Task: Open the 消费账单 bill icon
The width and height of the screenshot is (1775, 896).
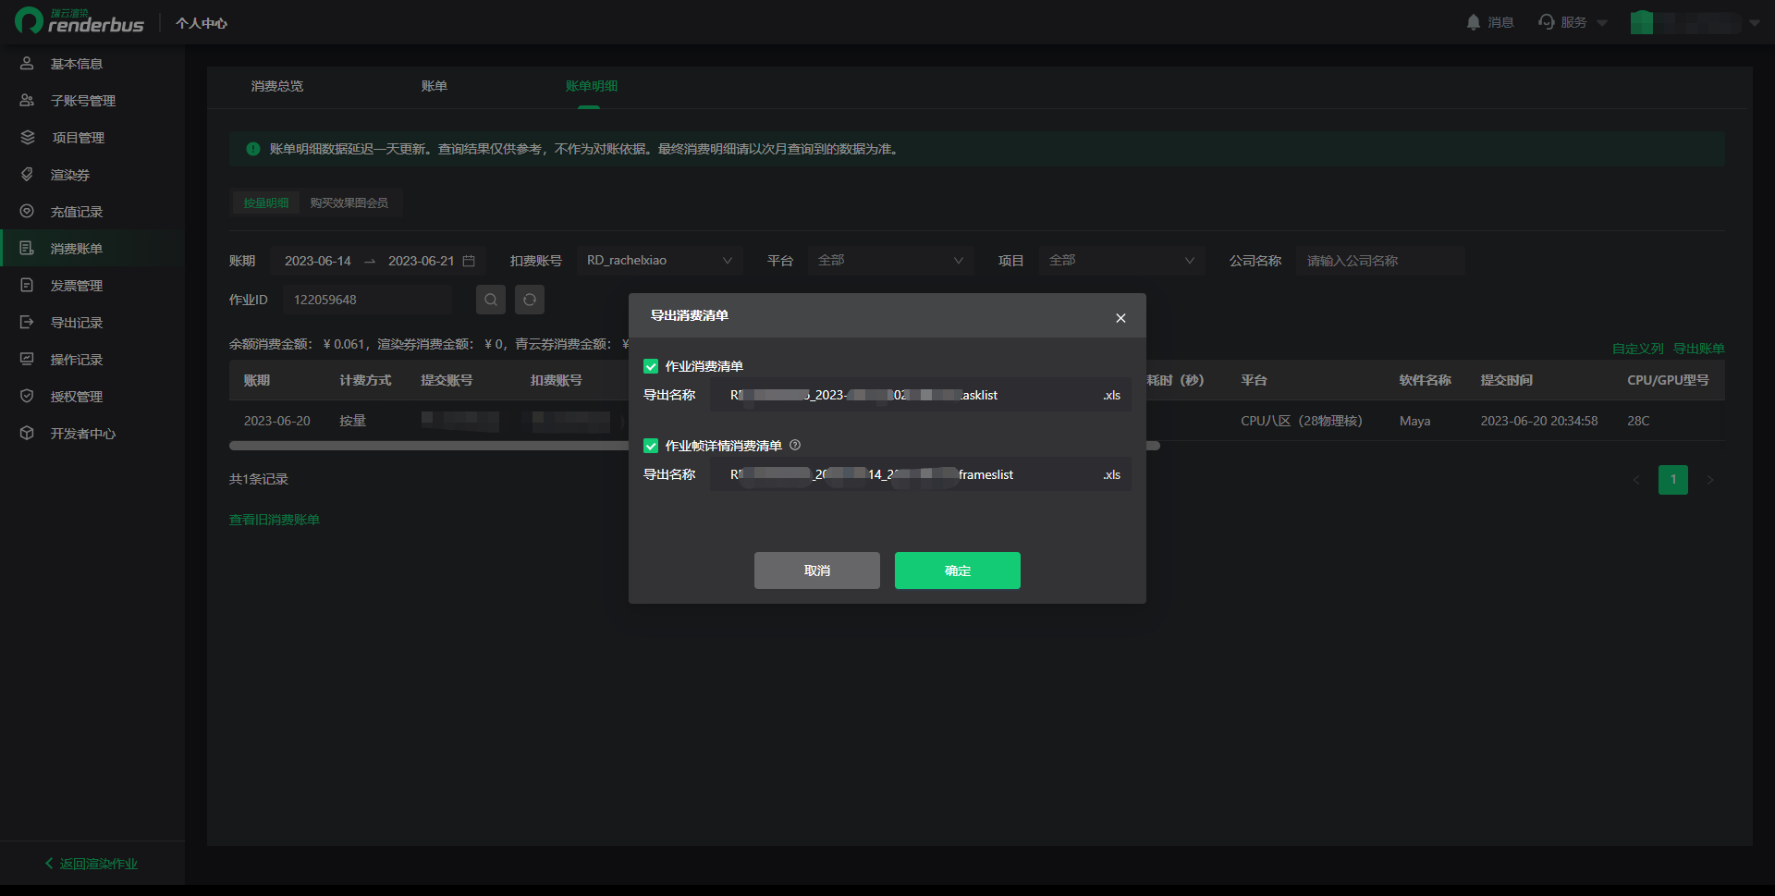Action: pyautogui.click(x=27, y=249)
